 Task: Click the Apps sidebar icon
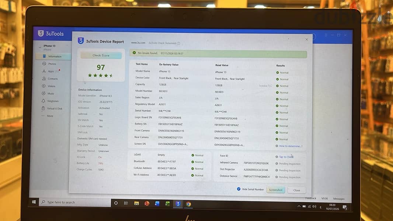click(x=44, y=71)
